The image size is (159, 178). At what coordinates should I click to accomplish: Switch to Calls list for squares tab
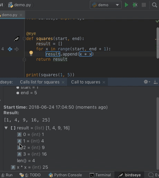(x=40, y=82)
